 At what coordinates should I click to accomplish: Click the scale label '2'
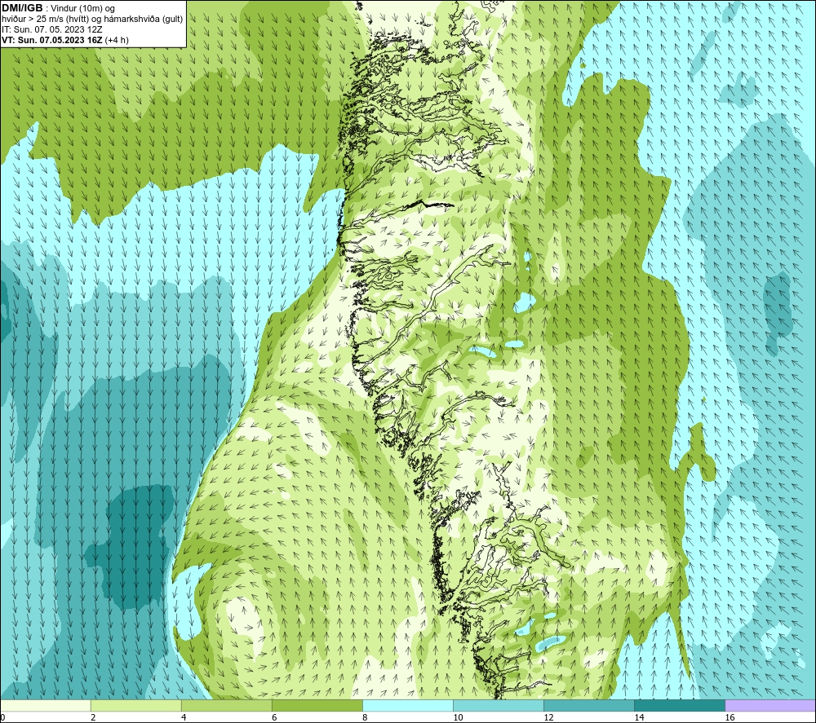[x=93, y=718]
